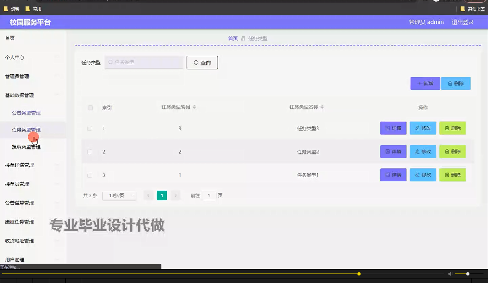Adjust the volume slider handle
Screen dimensions: 488x283
pos(468,274)
